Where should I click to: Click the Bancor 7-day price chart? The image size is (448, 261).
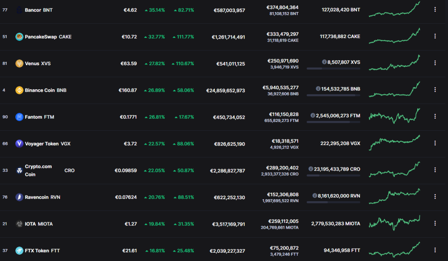point(394,9)
